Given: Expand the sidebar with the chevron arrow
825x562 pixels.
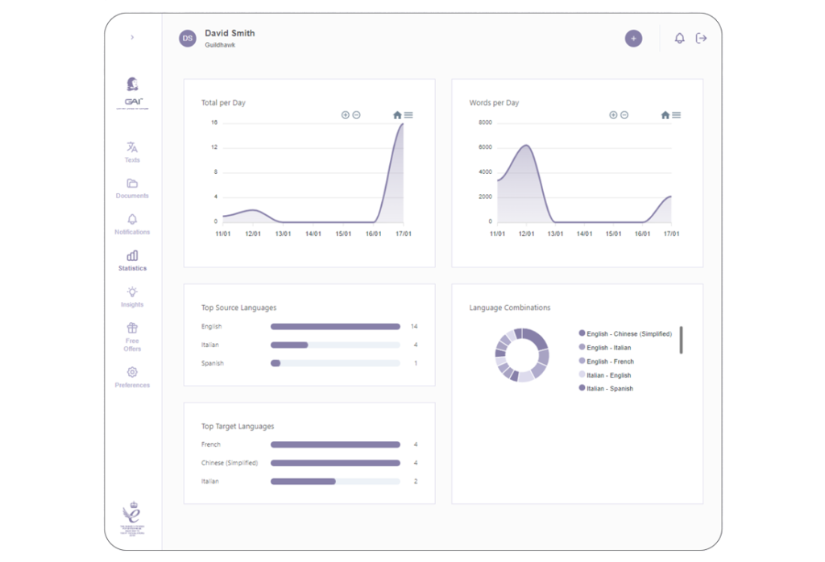Looking at the screenshot, I should pyautogui.click(x=132, y=37).
